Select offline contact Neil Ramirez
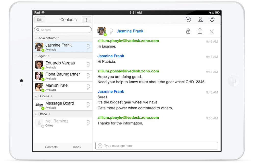 (63, 123)
